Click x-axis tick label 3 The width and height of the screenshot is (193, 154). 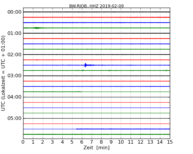(x=53, y=142)
